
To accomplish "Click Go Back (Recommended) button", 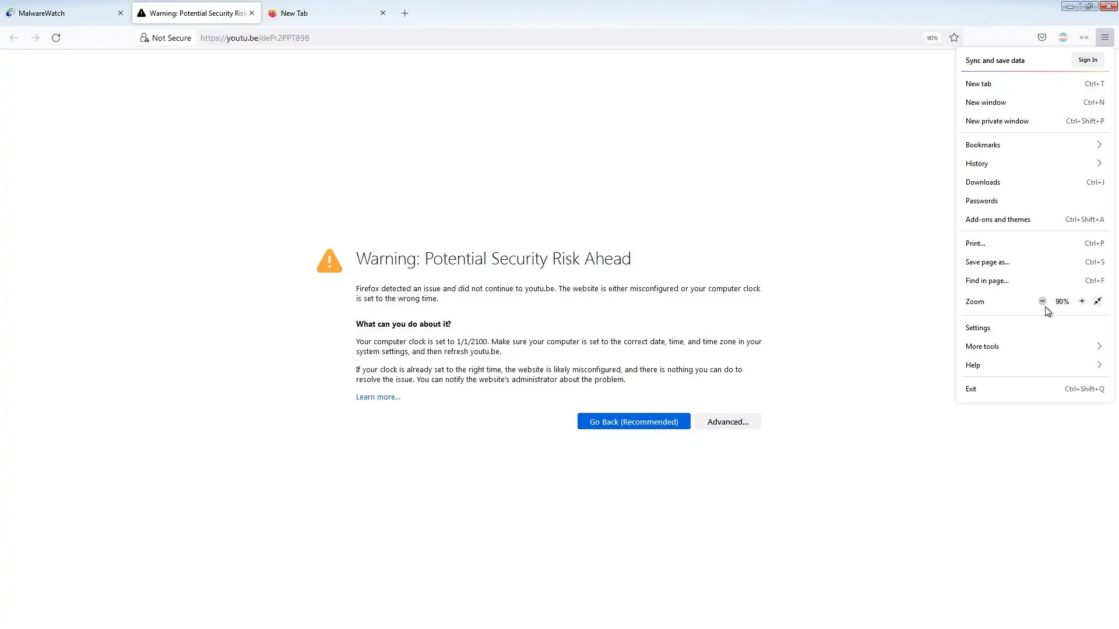I will 634,422.
